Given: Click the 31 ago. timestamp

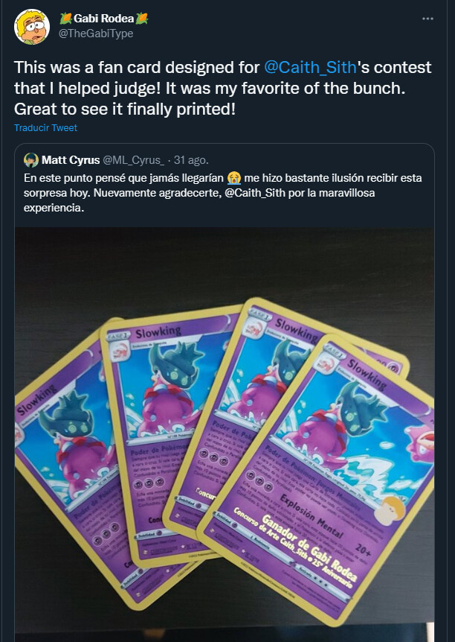Looking at the screenshot, I should pyautogui.click(x=191, y=160).
